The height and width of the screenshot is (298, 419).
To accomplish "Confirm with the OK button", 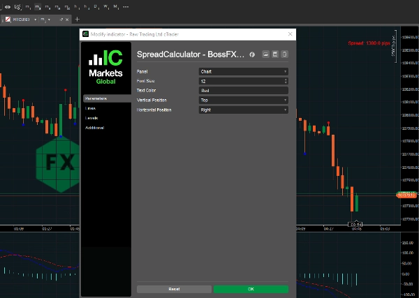I will (251, 289).
